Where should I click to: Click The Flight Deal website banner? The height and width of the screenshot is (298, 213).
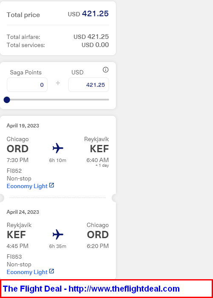pos(106,289)
